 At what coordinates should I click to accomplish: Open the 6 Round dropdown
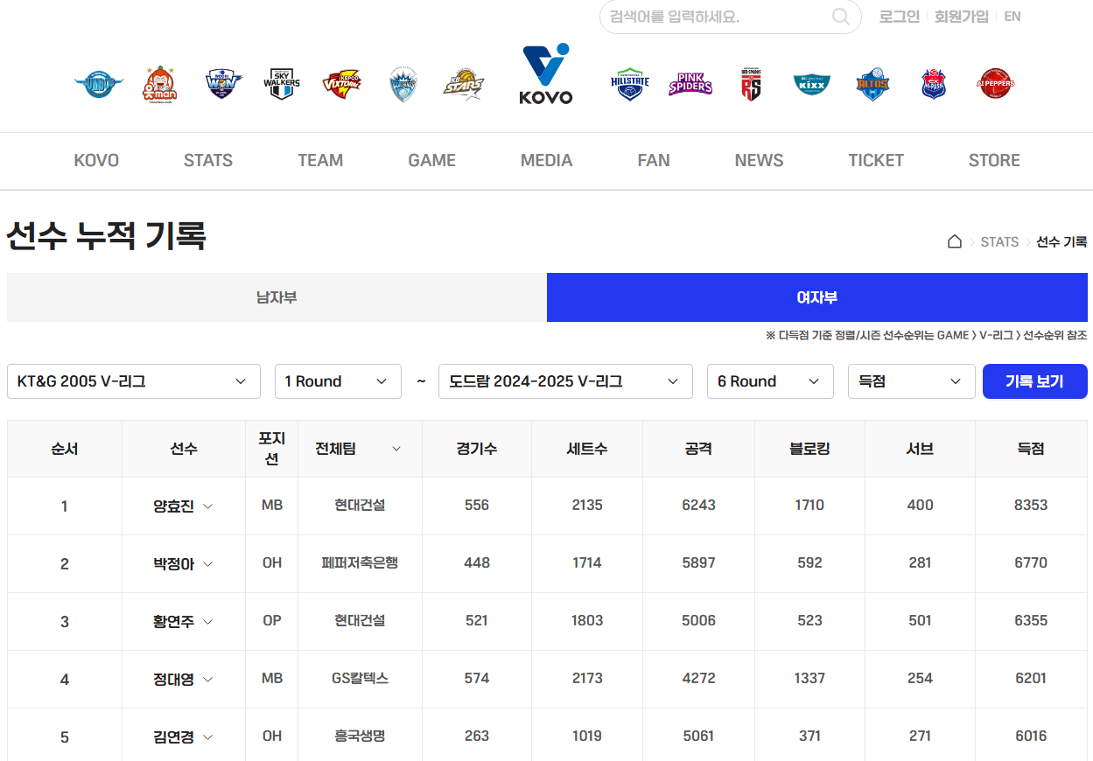click(x=770, y=381)
